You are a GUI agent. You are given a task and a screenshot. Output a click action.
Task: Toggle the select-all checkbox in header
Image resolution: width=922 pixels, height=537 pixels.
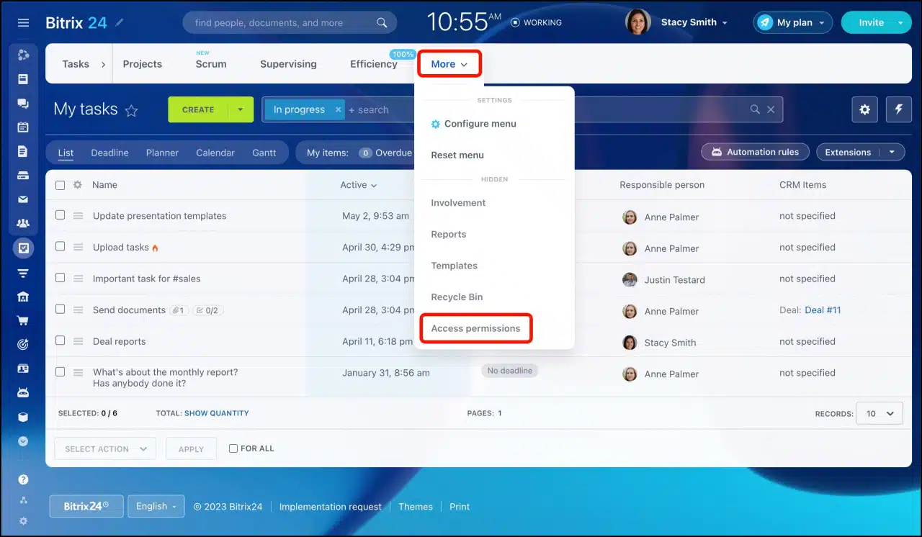[x=60, y=185]
